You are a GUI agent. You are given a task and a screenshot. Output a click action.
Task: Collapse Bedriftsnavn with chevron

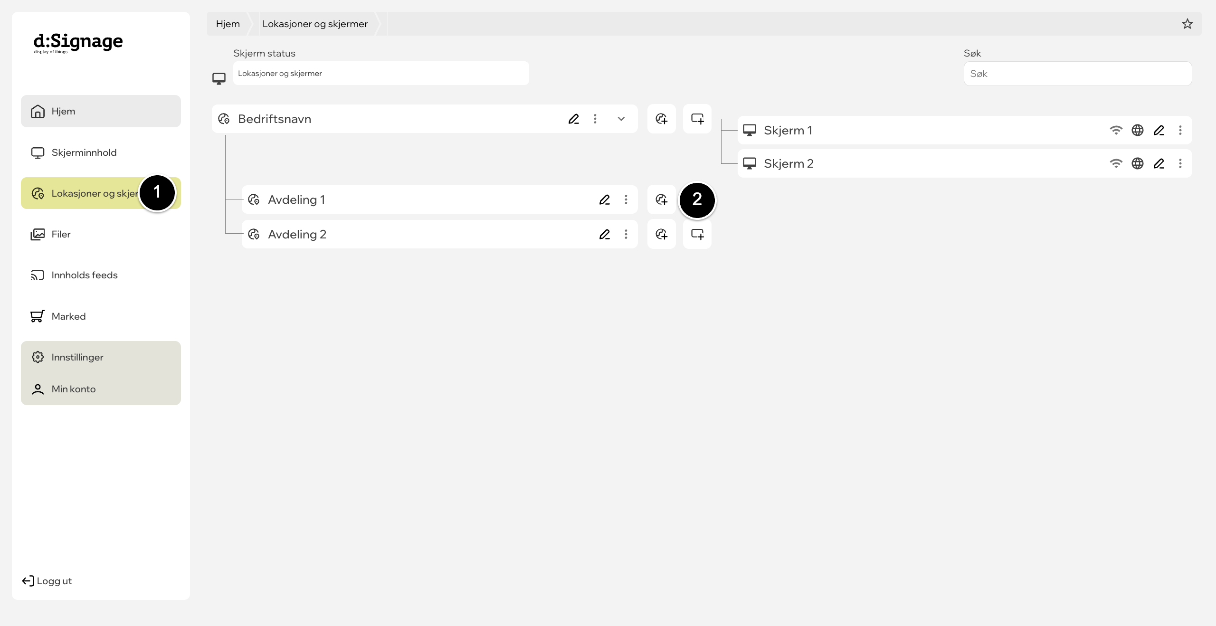[621, 119]
